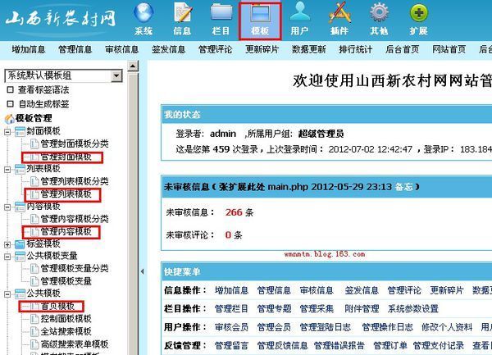
Task: Open 附件管理 in the quick menu
Action: (x=362, y=309)
